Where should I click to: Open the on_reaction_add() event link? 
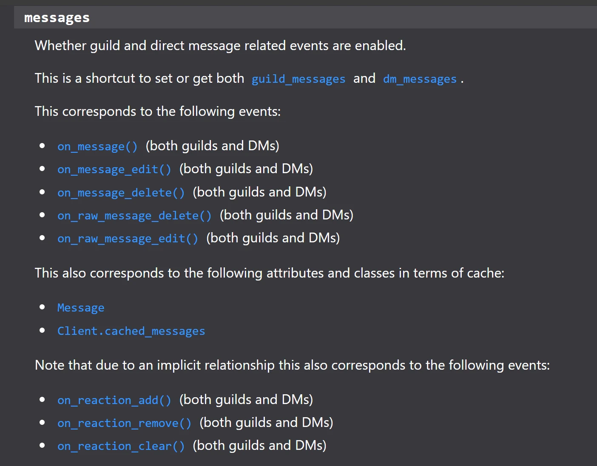pyautogui.click(x=114, y=400)
